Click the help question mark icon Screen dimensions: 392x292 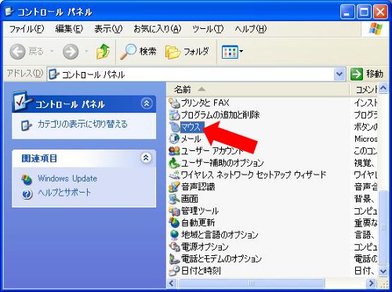pyautogui.click(x=27, y=194)
